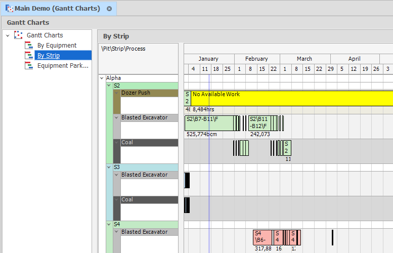Click the Equipment Park chart icon
This screenshot has width=393, height=253.
click(28, 66)
